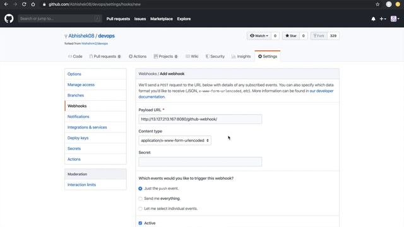Switch to the Security tab
The image size is (404, 227).
click(215, 56)
